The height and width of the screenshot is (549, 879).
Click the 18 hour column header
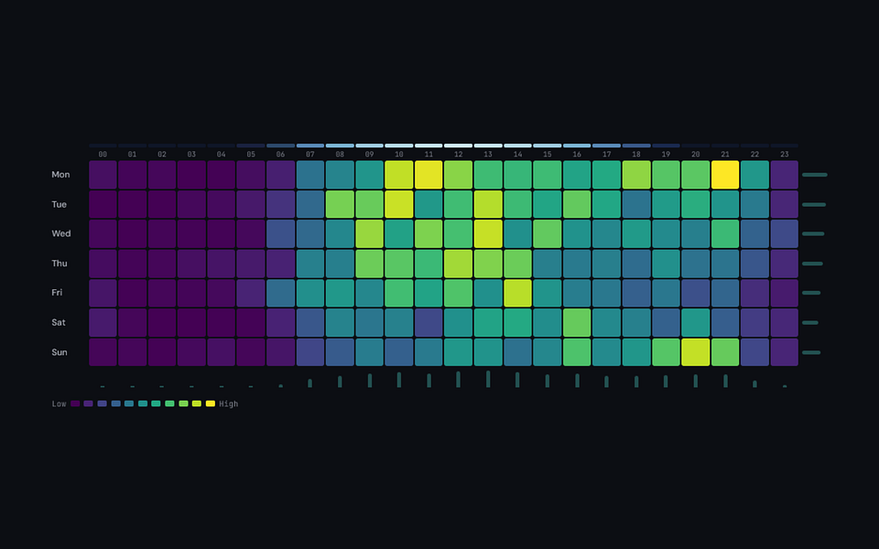(x=636, y=154)
